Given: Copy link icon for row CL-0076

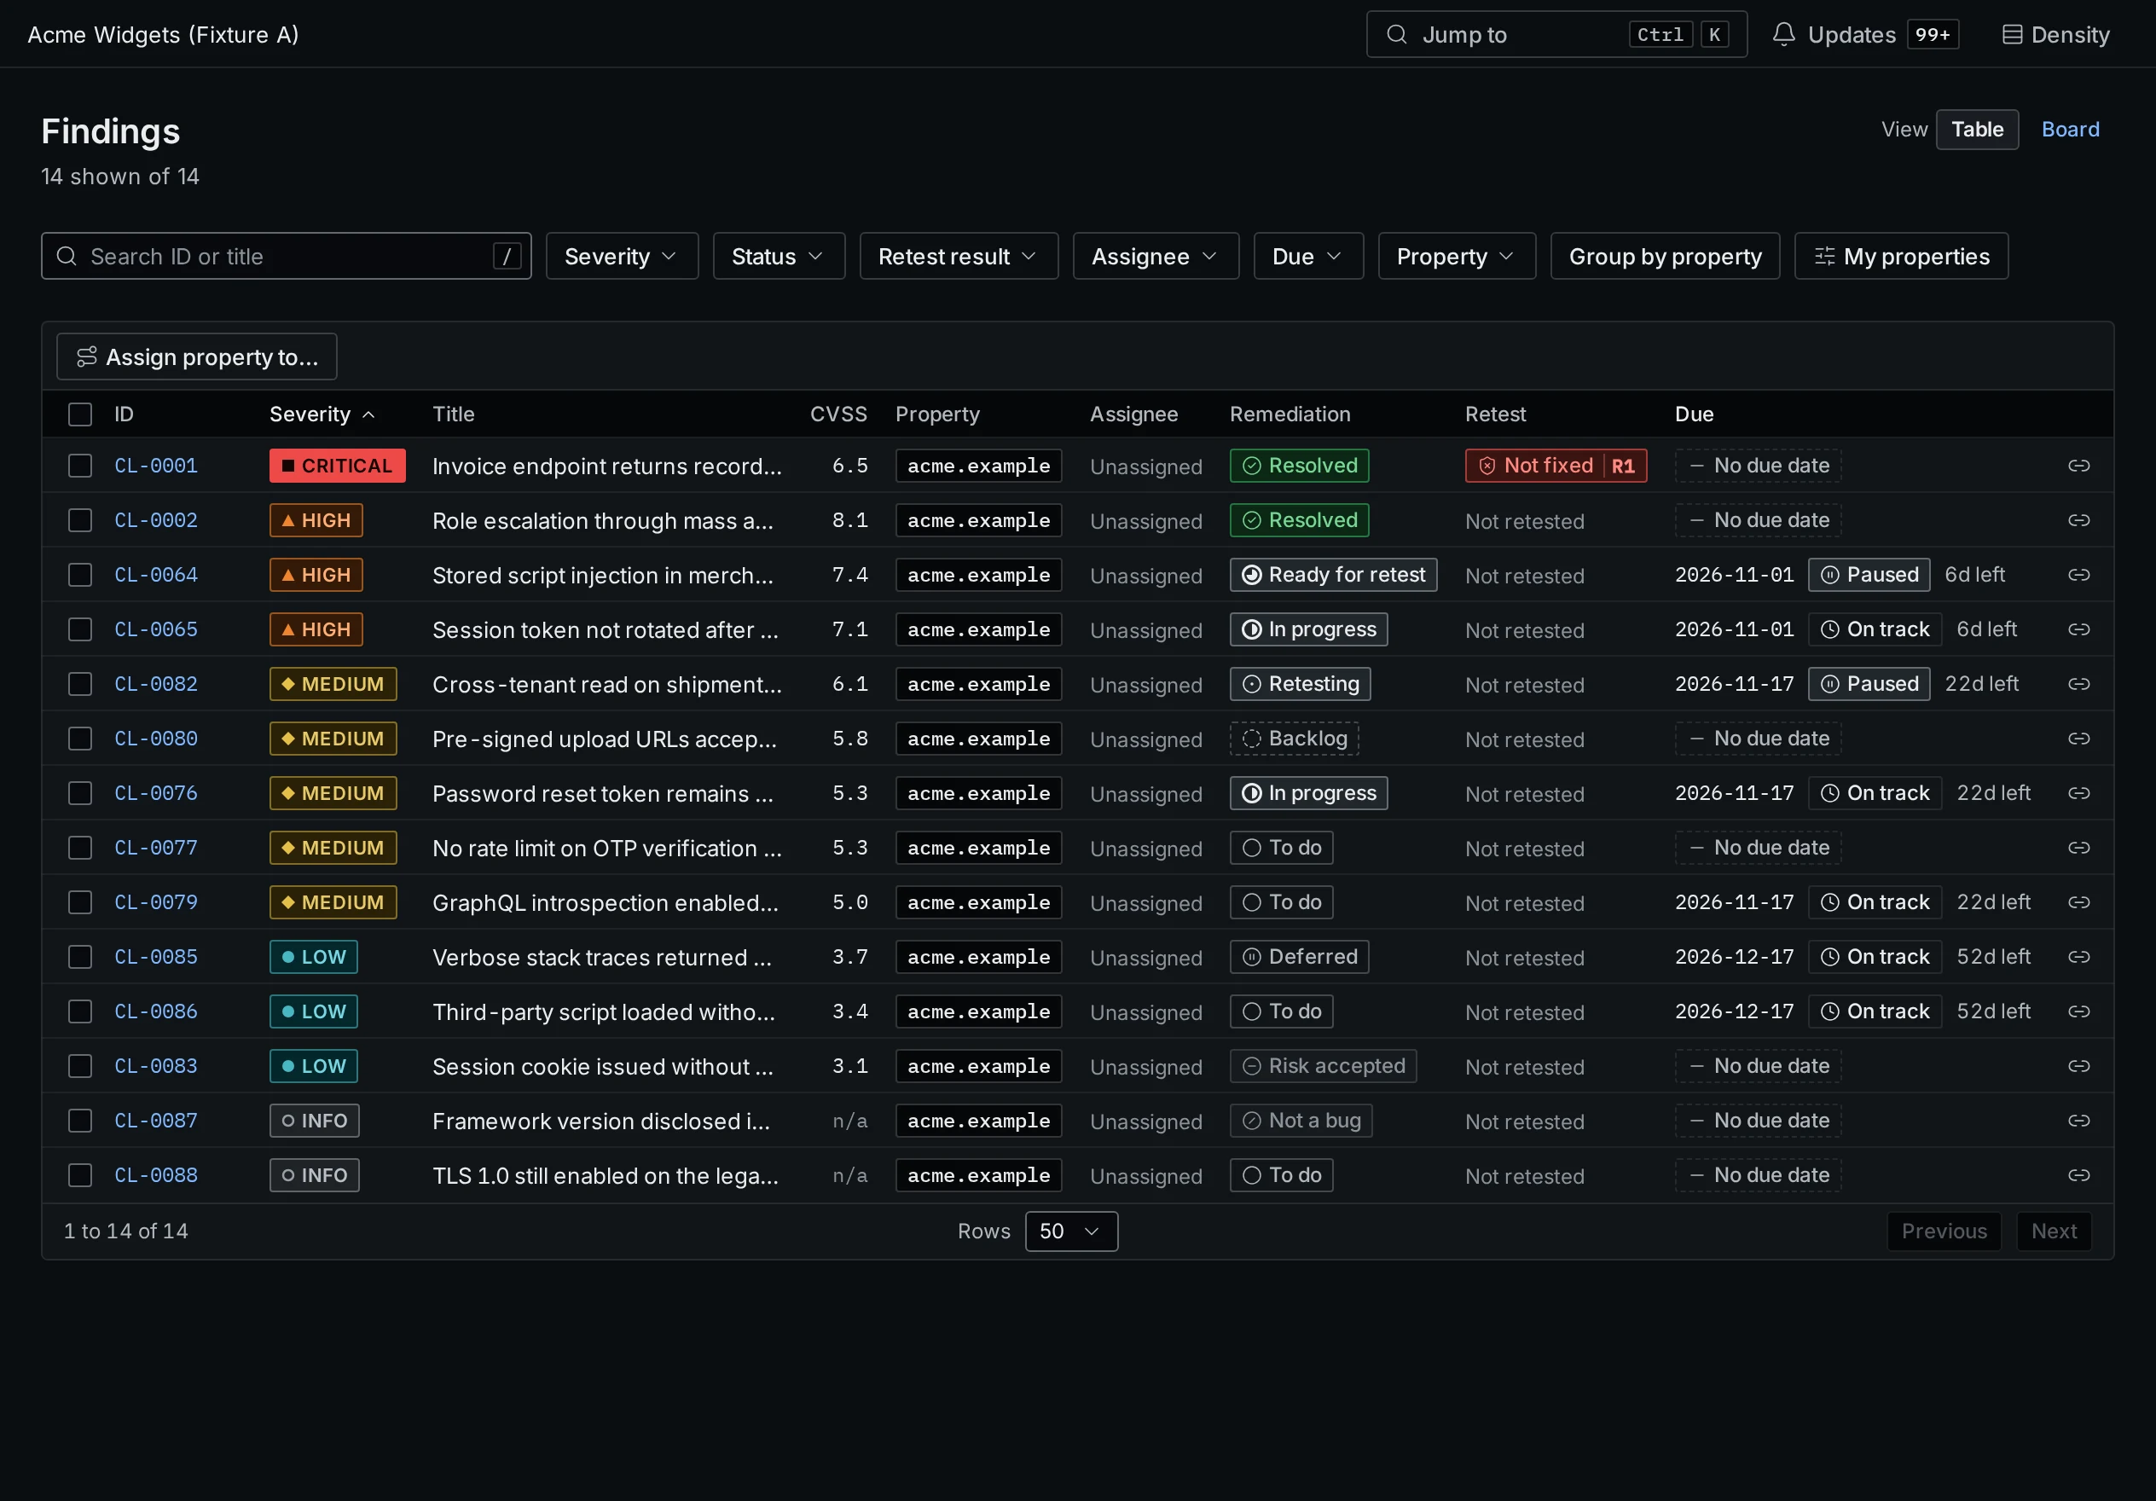Looking at the screenshot, I should click(x=2078, y=793).
